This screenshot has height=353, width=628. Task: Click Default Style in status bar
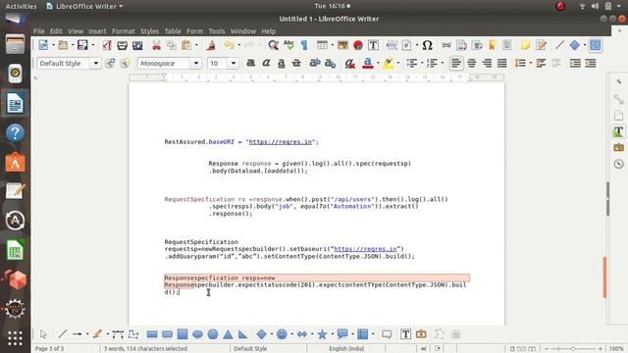click(x=250, y=349)
